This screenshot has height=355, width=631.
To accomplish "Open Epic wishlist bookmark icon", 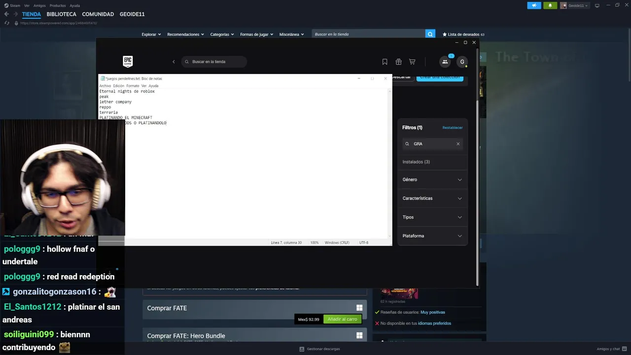I will [385, 62].
